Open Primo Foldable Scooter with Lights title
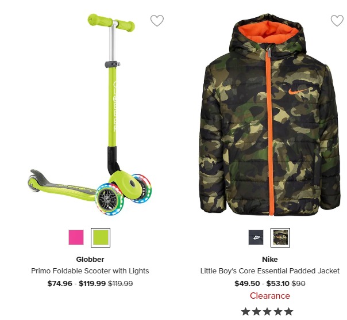This screenshot has width=347, height=320. [x=90, y=271]
